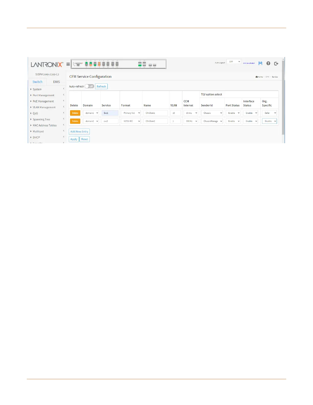The image size is (313, 405).
Task: Expand the PoE Management menu
Action: click(x=47, y=101)
